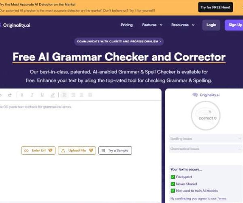The height and width of the screenshot is (203, 243).
Task: Click the Upload File button
Action: [x=77, y=150]
